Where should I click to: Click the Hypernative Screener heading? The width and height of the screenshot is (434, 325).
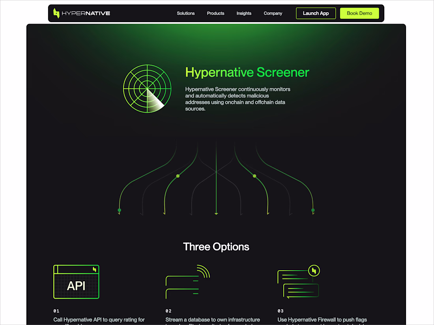[247, 72]
